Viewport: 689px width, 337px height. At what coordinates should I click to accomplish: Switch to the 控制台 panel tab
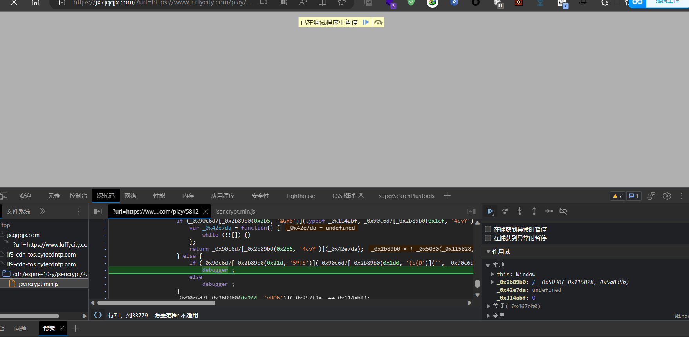(78, 196)
